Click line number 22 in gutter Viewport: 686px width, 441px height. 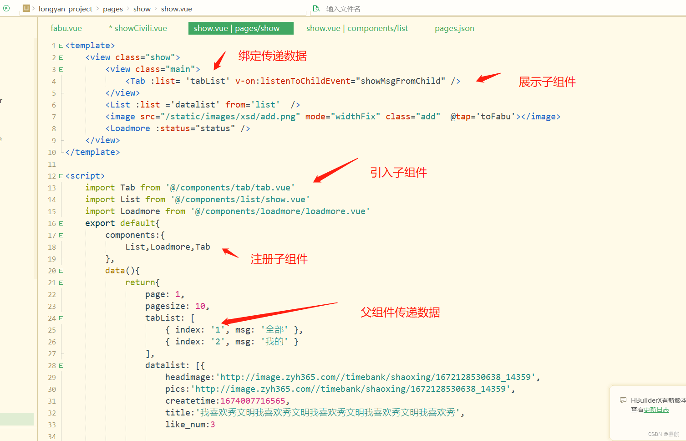pos(52,294)
